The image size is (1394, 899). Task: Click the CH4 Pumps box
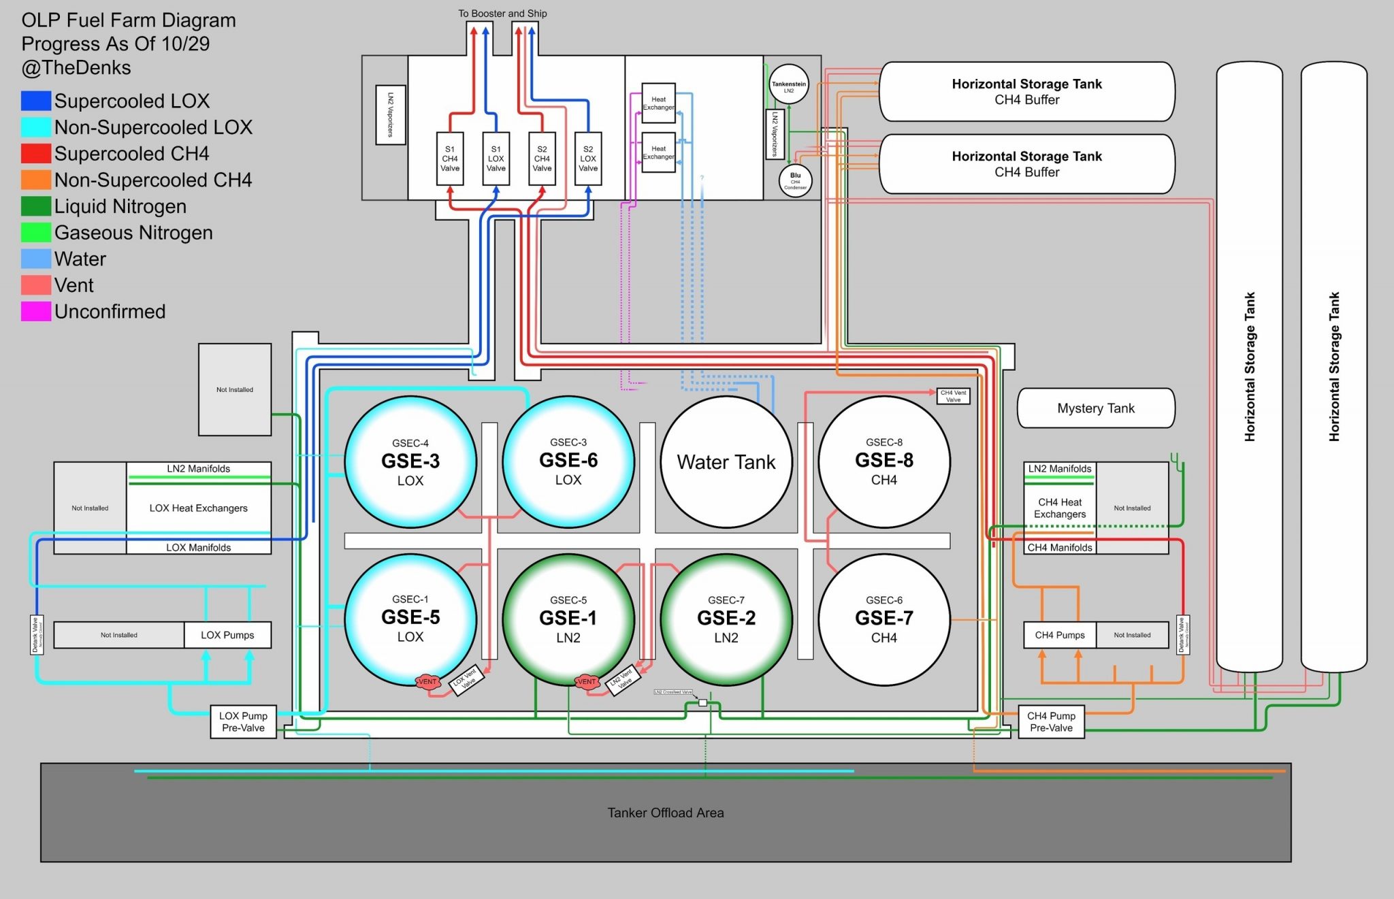point(1059,635)
